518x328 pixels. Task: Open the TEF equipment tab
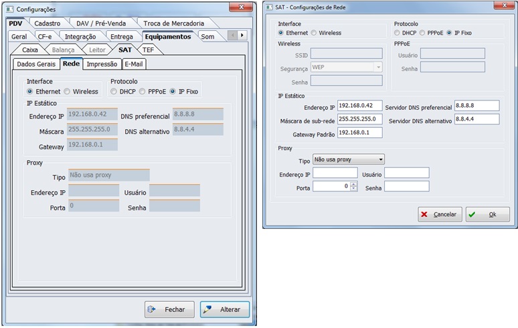(x=147, y=50)
